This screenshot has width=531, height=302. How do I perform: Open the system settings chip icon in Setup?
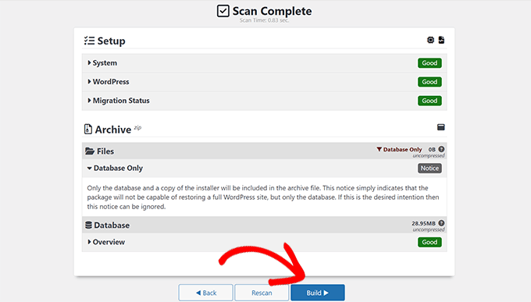[x=430, y=40]
